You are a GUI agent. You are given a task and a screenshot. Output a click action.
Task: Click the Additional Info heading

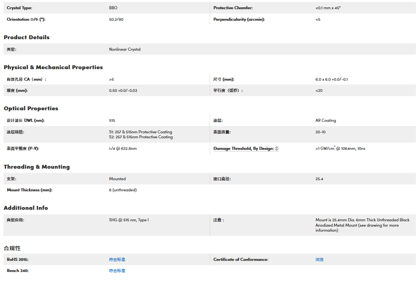click(26, 208)
